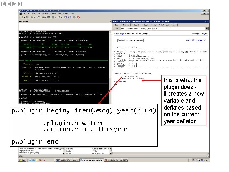Click the C:\ command prompt taskbar button
This screenshot has height=172, width=229.
(67, 160)
